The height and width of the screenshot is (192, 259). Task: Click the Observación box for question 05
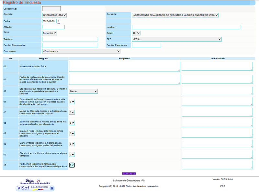point(217,112)
